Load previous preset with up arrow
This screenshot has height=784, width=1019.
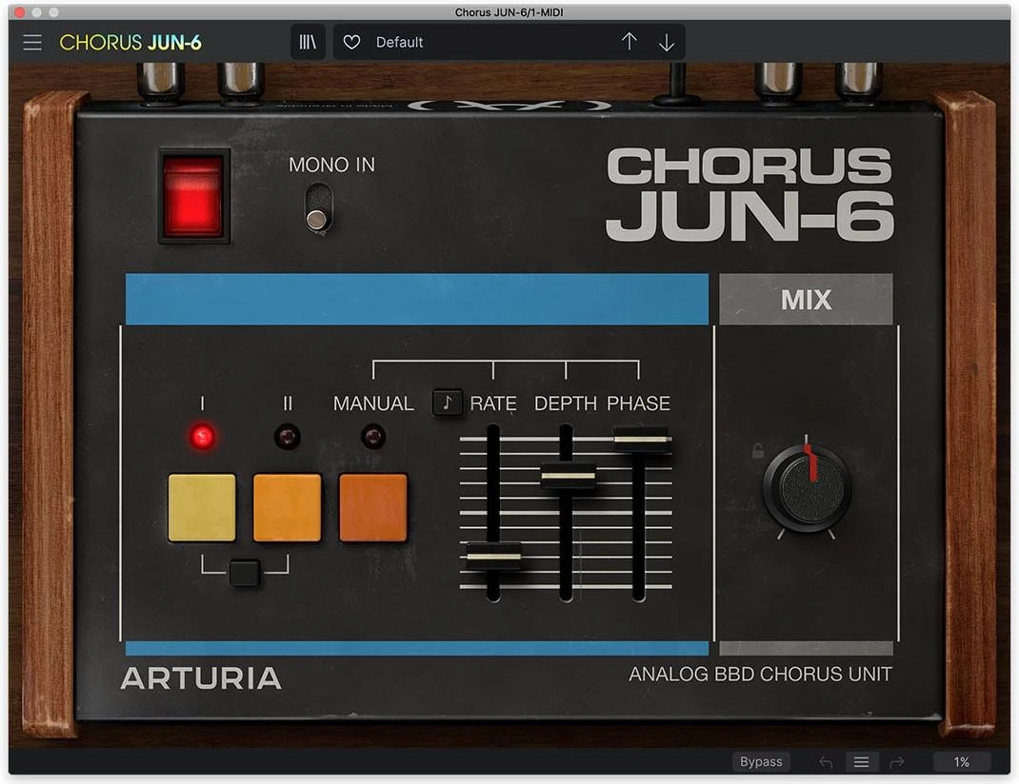pyautogui.click(x=629, y=42)
